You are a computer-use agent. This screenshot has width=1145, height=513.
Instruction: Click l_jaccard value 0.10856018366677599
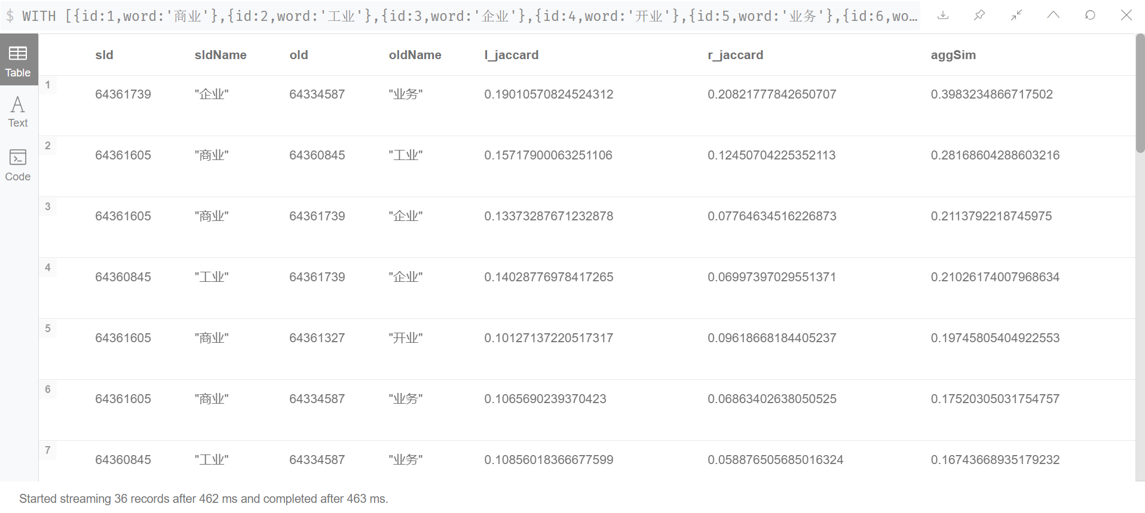click(549, 460)
